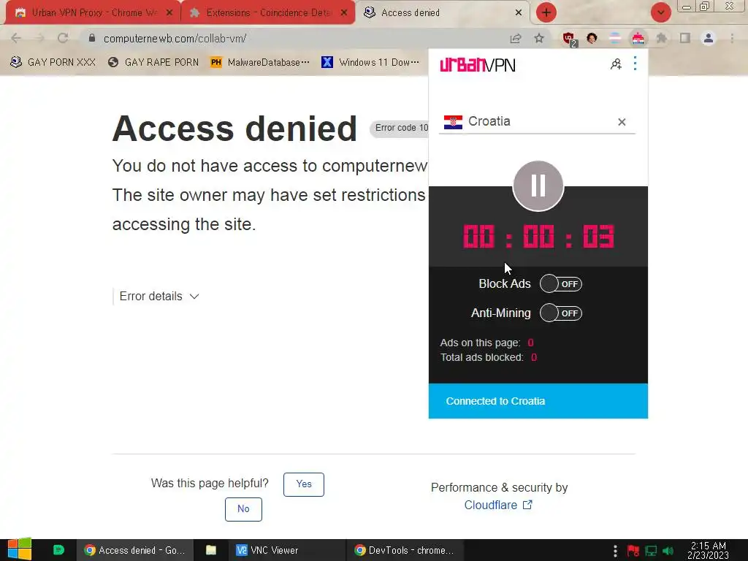This screenshot has height=561, width=748.
Task: Enable the Anti-Mining toggle
Action: [560, 313]
